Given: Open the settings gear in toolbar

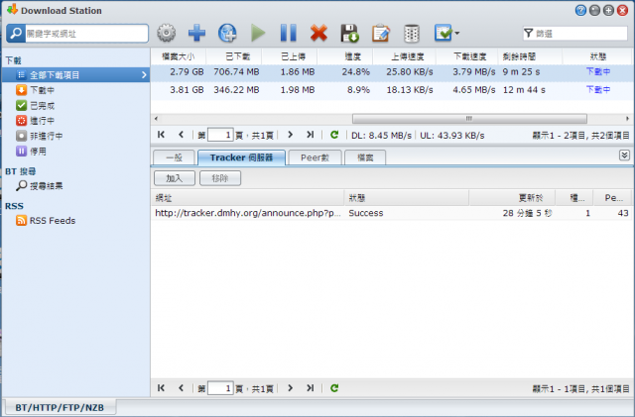Looking at the screenshot, I should click(166, 33).
